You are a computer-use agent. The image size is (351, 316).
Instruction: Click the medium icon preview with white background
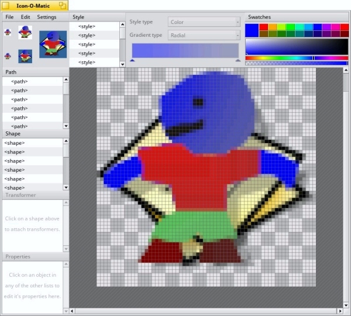coord(25,32)
